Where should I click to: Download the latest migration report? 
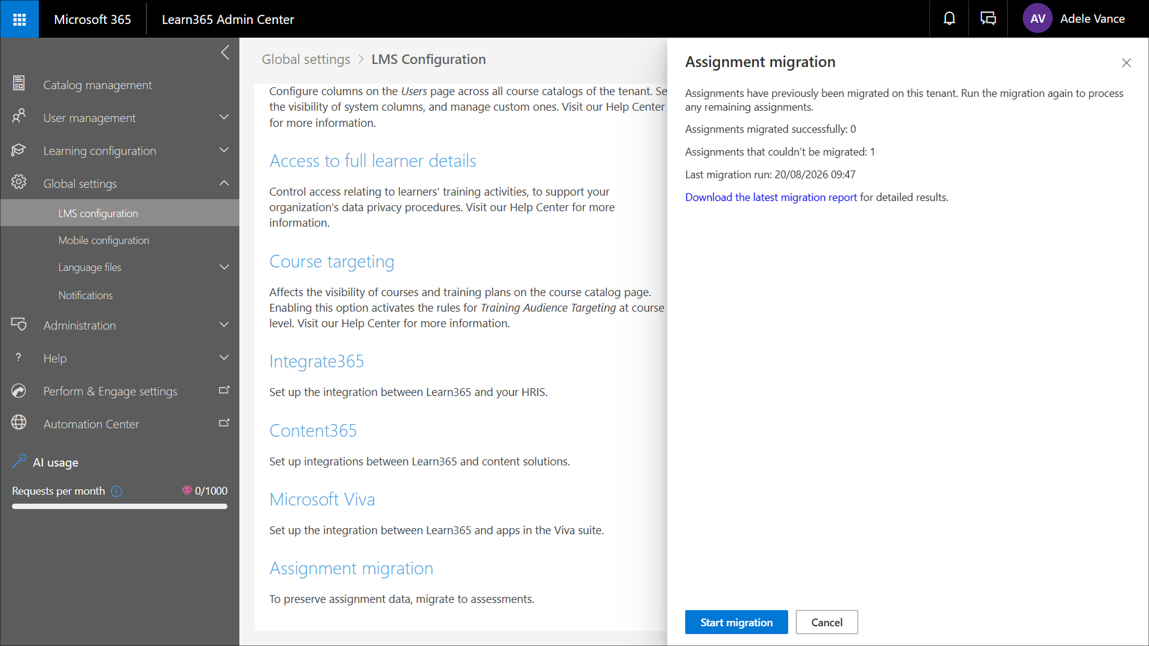(771, 197)
